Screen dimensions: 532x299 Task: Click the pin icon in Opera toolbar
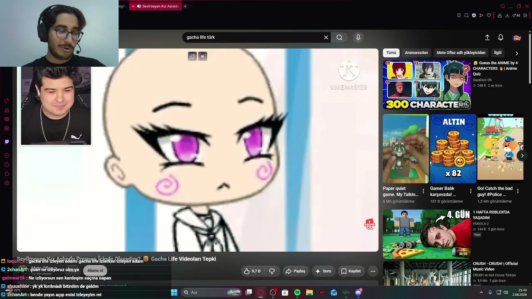(x=459, y=15)
